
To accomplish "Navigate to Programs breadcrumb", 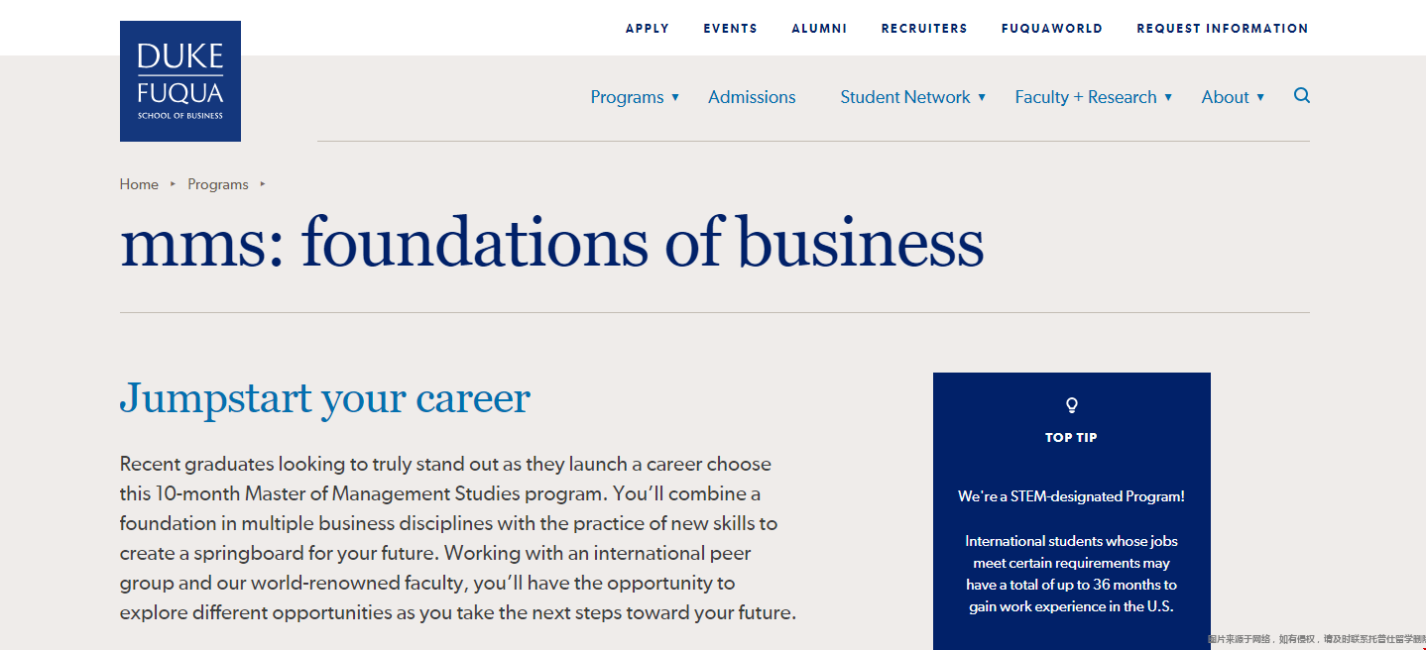I will [x=218, y=184].
